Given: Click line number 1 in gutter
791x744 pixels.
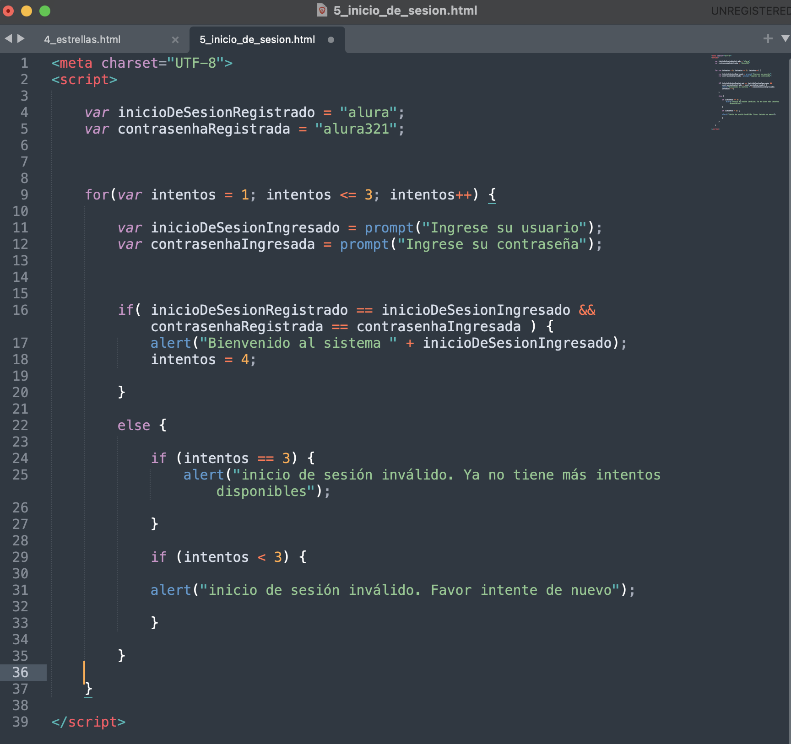Looking at the screenshot, I should coord(24,63).
